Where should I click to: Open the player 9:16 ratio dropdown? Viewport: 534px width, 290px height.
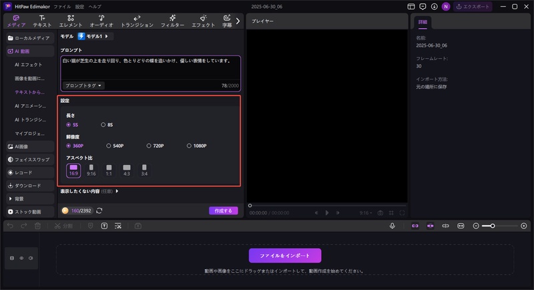[366, 213]
